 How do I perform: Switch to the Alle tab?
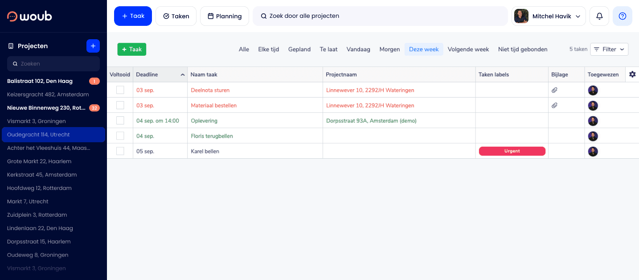tap(244, 49)
